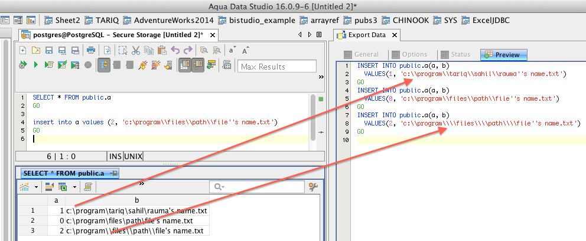Click the refresh results pane icon

pos(211,65)
